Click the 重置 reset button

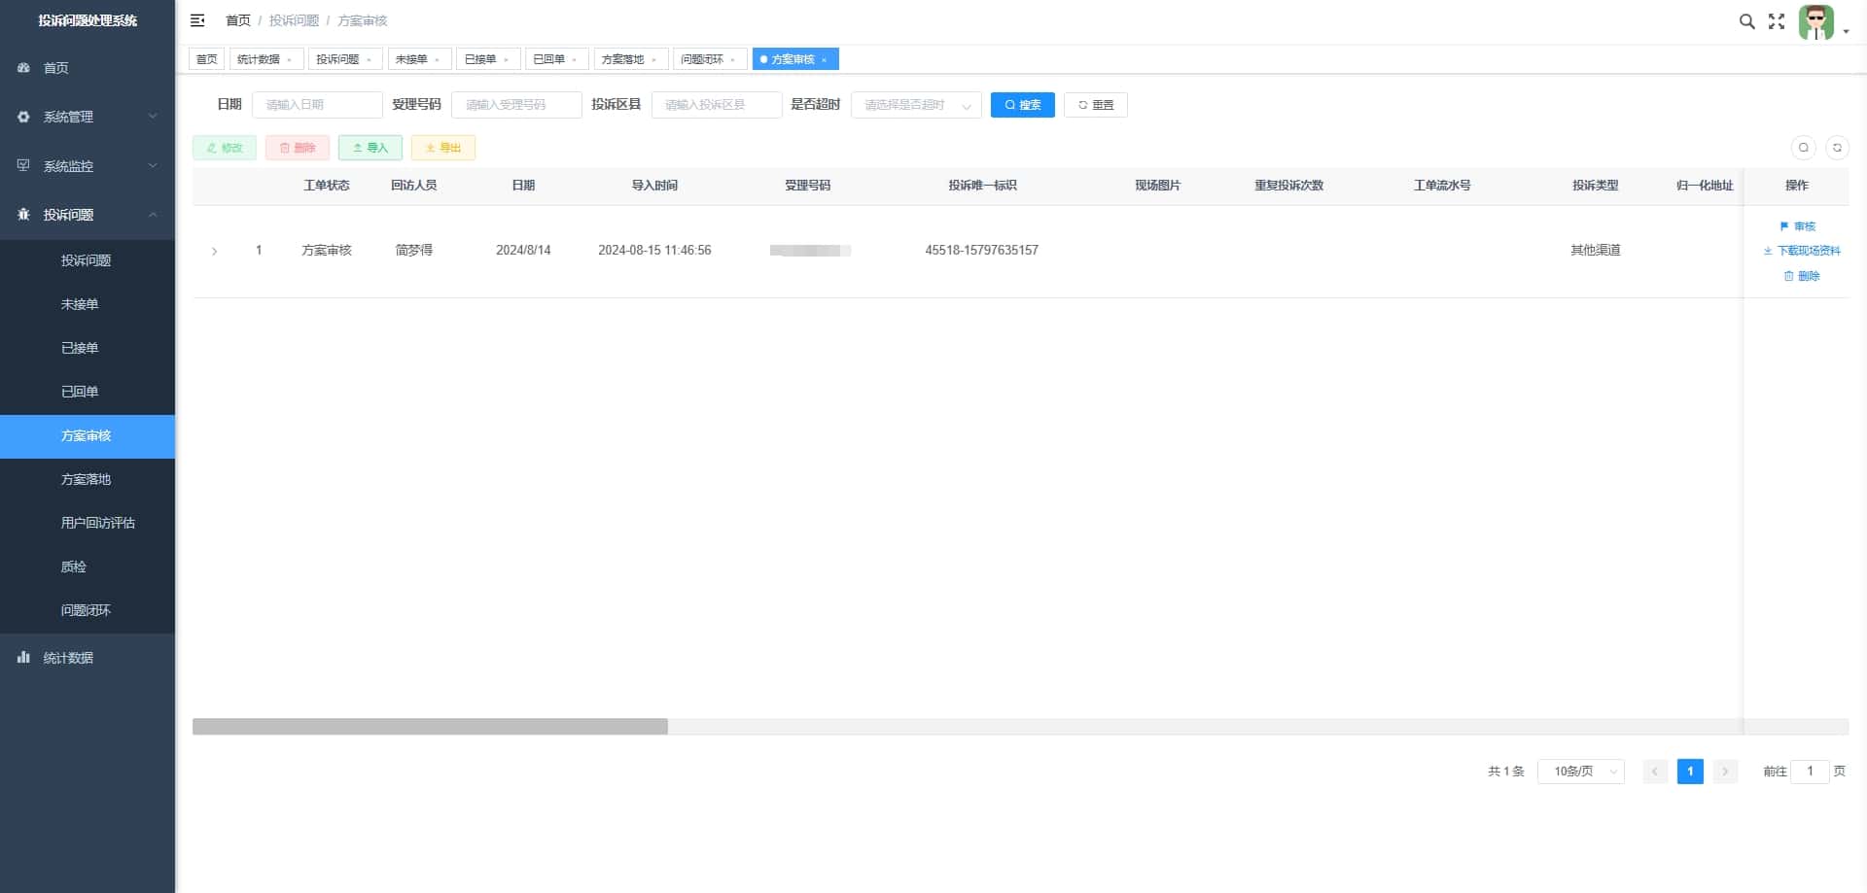coord(1096,105)
